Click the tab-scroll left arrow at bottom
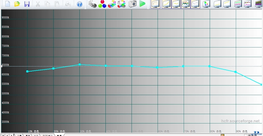This screenshot has width=263, height=136. coord(8,135)
